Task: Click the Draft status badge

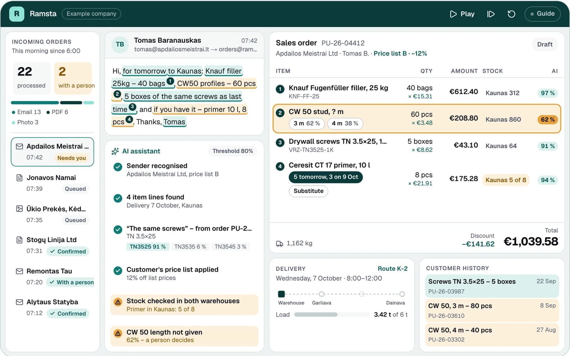Action: 545,44
